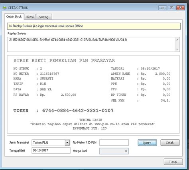The image size is (189, 170).
Task: Click inside the Replay Sukses text box
Action: [x=91, y=44]
